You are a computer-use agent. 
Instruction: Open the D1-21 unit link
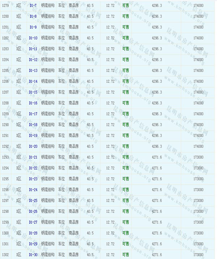point(33,157)
